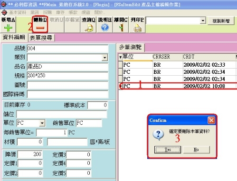Open the 視窗 menu
This screenshot has height=181, width=237.
tap(85, 12)
